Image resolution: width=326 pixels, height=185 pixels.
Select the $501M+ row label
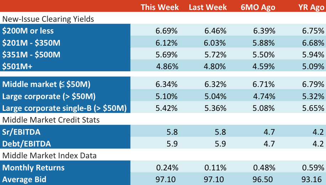click(17, 66)
